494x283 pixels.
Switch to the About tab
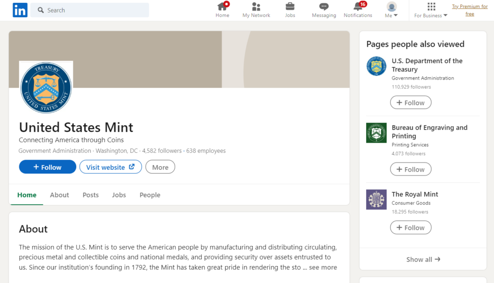[59, 195]
